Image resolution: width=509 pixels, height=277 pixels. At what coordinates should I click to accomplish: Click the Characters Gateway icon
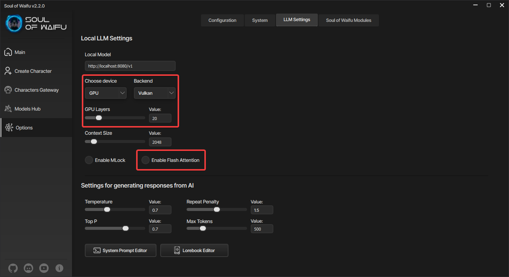(8, 90)
